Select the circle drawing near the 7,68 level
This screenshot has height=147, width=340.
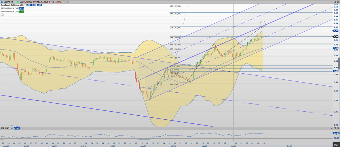263,24
